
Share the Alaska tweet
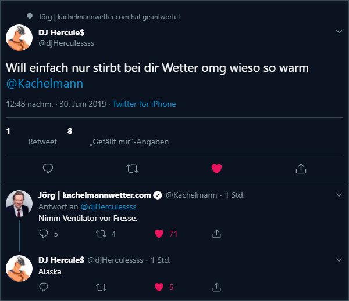(216, 287)
